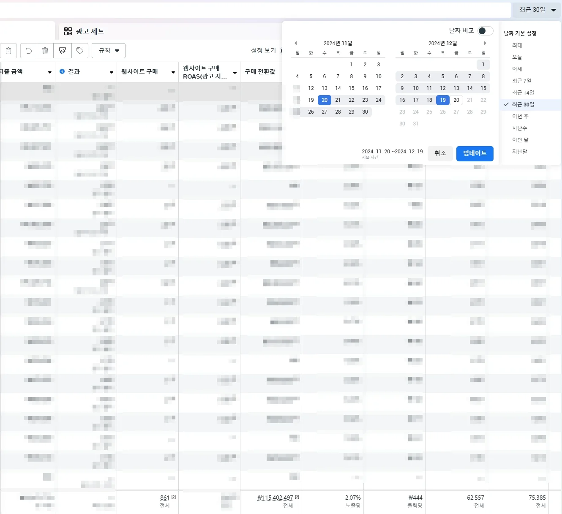Image resolution: width=562 pixels, height=514 pixels.
Task: Select November 1 in calendar
Action: coord(352,65)
